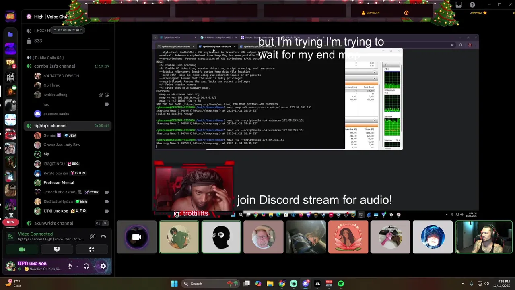
Task: Click camera icon beside raq
Action: pyautogui.click(x=107, y=104)
